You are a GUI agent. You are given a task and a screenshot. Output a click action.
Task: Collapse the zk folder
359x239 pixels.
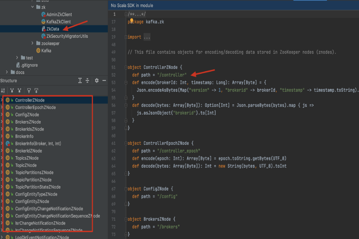tap(32, 7)
